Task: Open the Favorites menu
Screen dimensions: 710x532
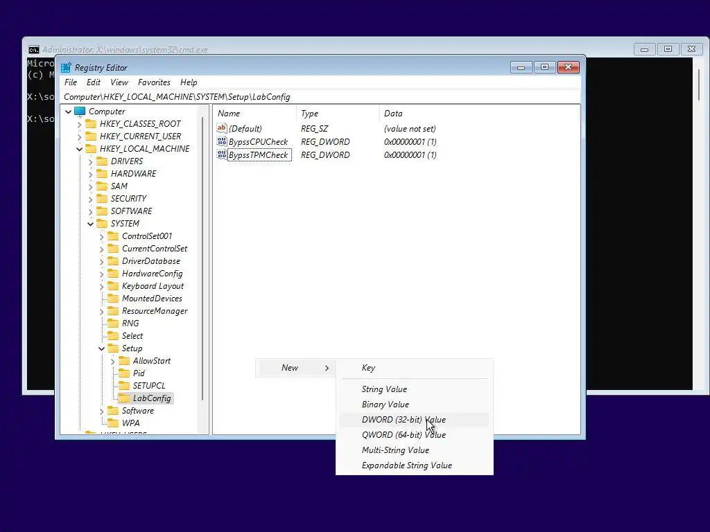Action: [x=154, y=82]
